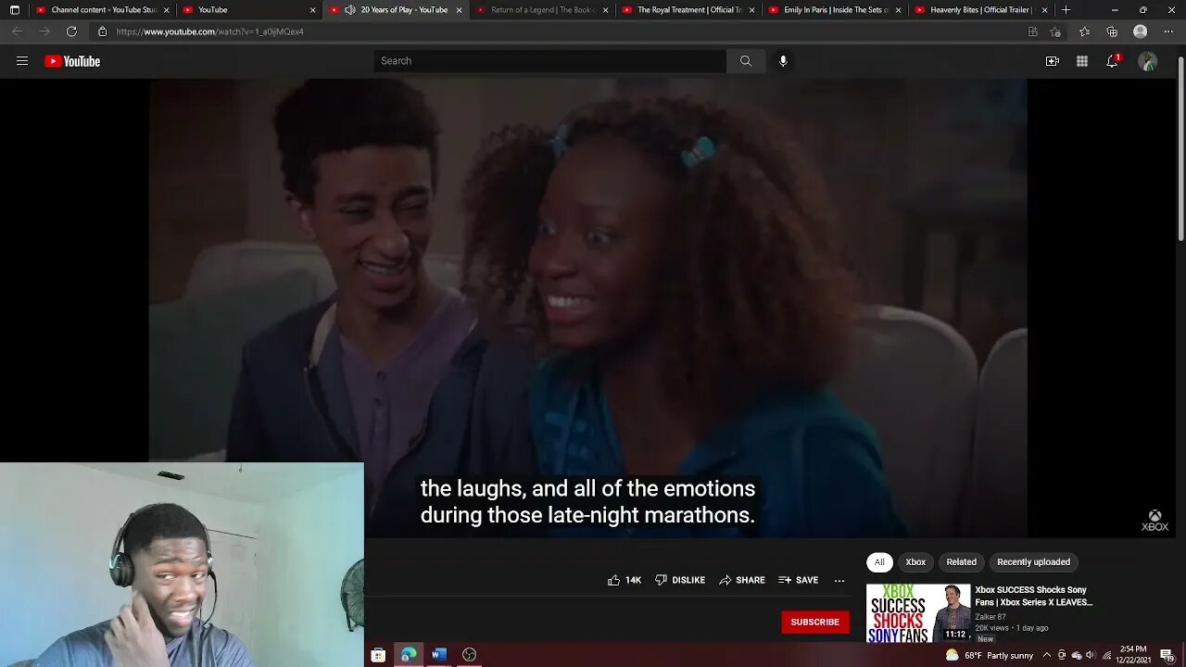
Task: Share the video via SHARE
Action: 742,580
